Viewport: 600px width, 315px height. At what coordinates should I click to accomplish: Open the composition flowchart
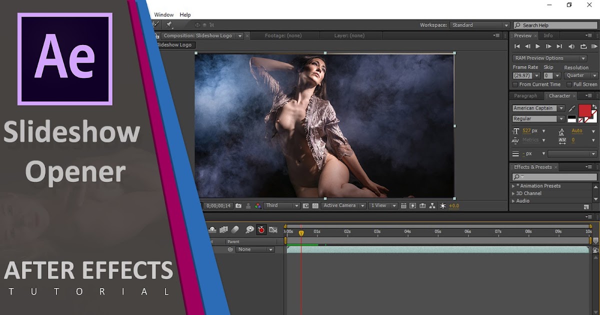[x=432, y=205]
